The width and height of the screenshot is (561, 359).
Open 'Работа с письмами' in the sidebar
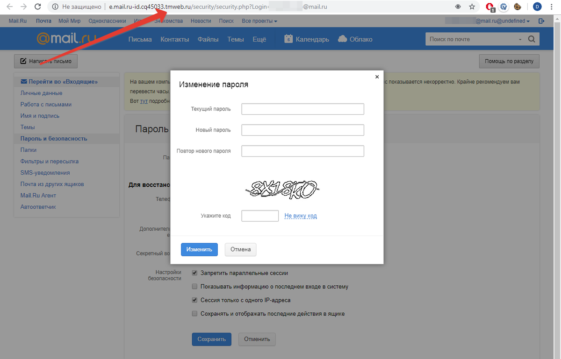pyautogui.click(x=46, y=105)
